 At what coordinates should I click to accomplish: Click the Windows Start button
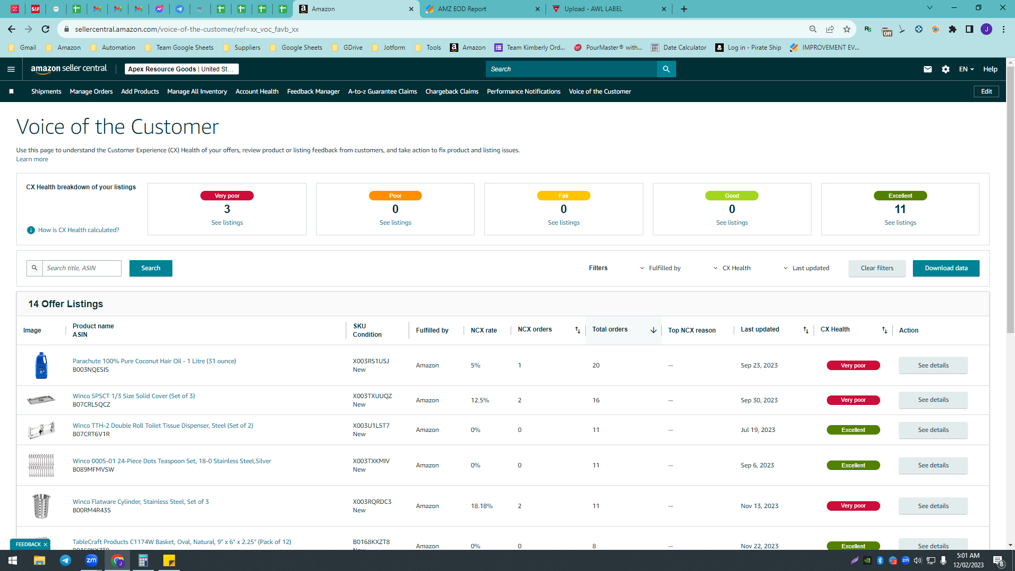(13, 560)
